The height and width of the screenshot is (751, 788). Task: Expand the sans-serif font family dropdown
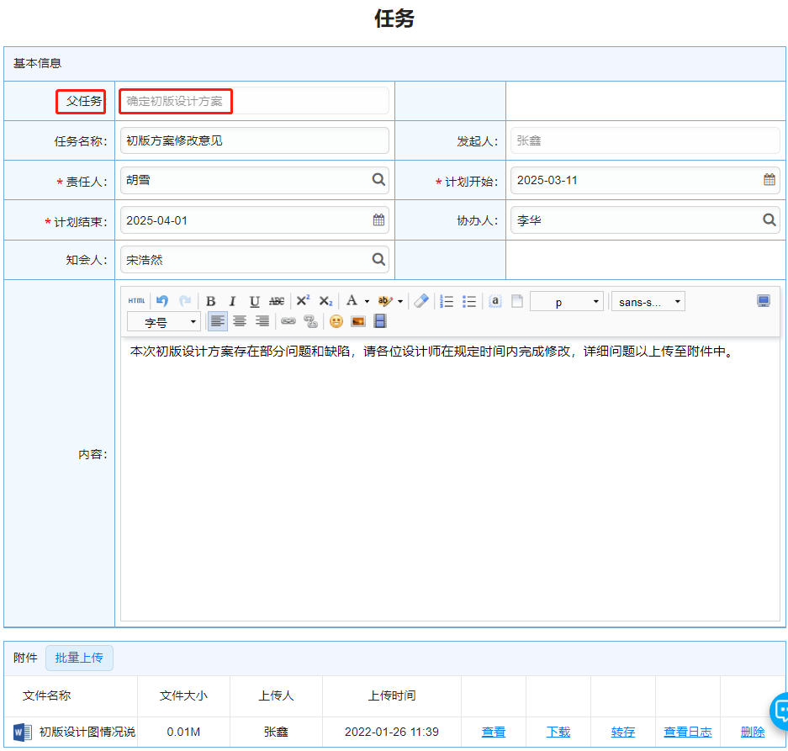[x=648, y=302]
